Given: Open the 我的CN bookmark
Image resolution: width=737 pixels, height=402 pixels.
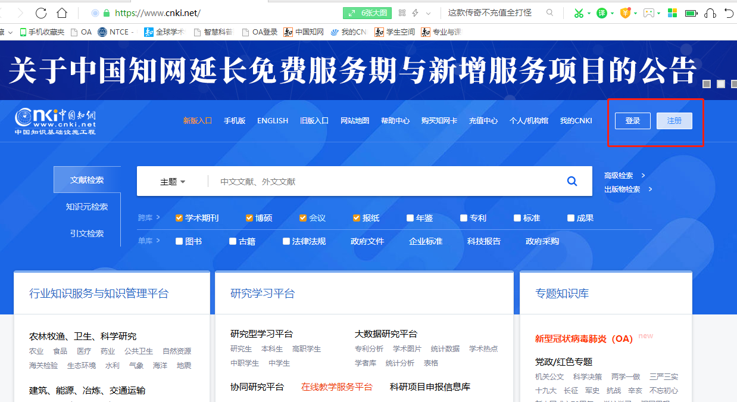Looking at the screenshot, I should tap(349, 32).
